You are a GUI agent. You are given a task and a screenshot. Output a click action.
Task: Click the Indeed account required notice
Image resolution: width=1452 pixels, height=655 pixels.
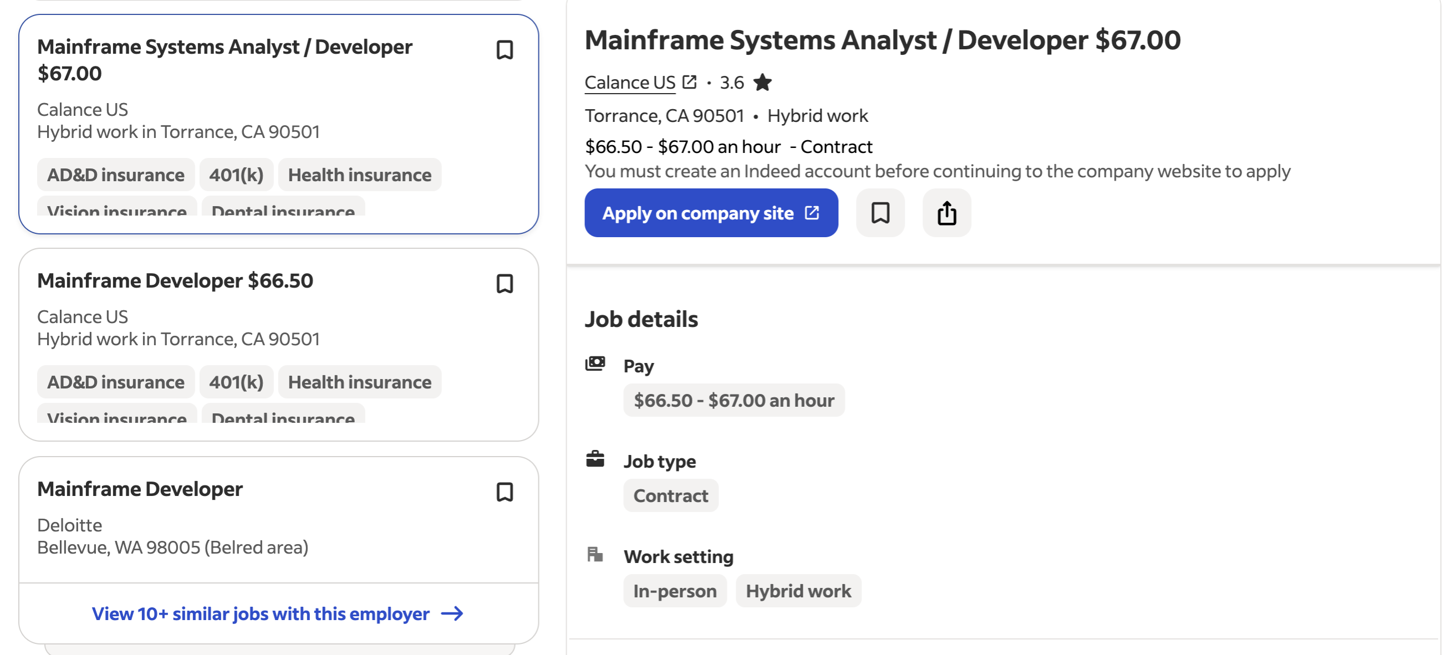[938, 171]
